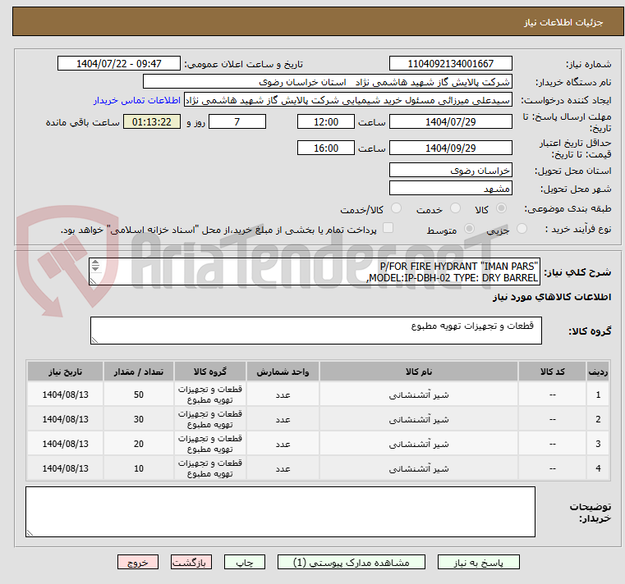Click the بازگشت back button
Image resolution: width=625 pixels, height=584 pixels.
point(191,563)
